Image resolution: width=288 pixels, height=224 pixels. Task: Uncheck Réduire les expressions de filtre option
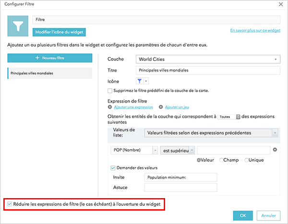(x=10, y=204)
